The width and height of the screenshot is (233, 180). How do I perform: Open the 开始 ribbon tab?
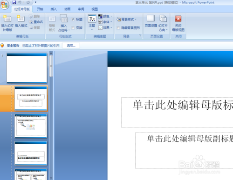pos(40,9)
